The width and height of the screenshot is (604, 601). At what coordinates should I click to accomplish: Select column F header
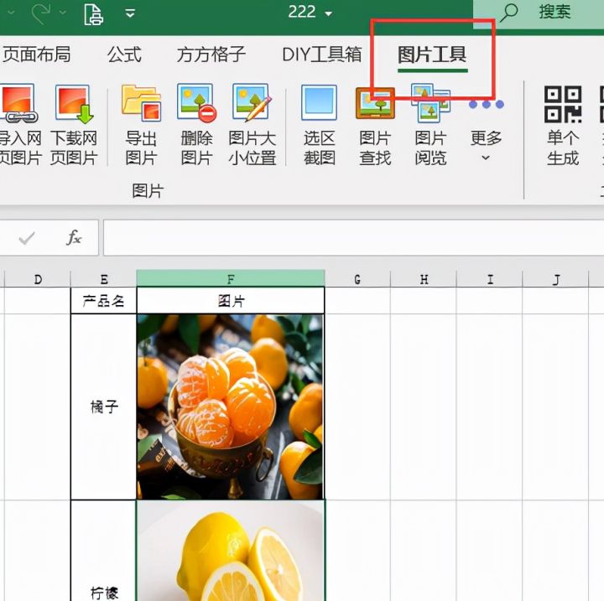[231, 279]
